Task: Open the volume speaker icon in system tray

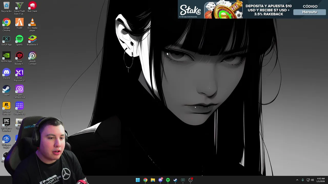Action: 312,180
